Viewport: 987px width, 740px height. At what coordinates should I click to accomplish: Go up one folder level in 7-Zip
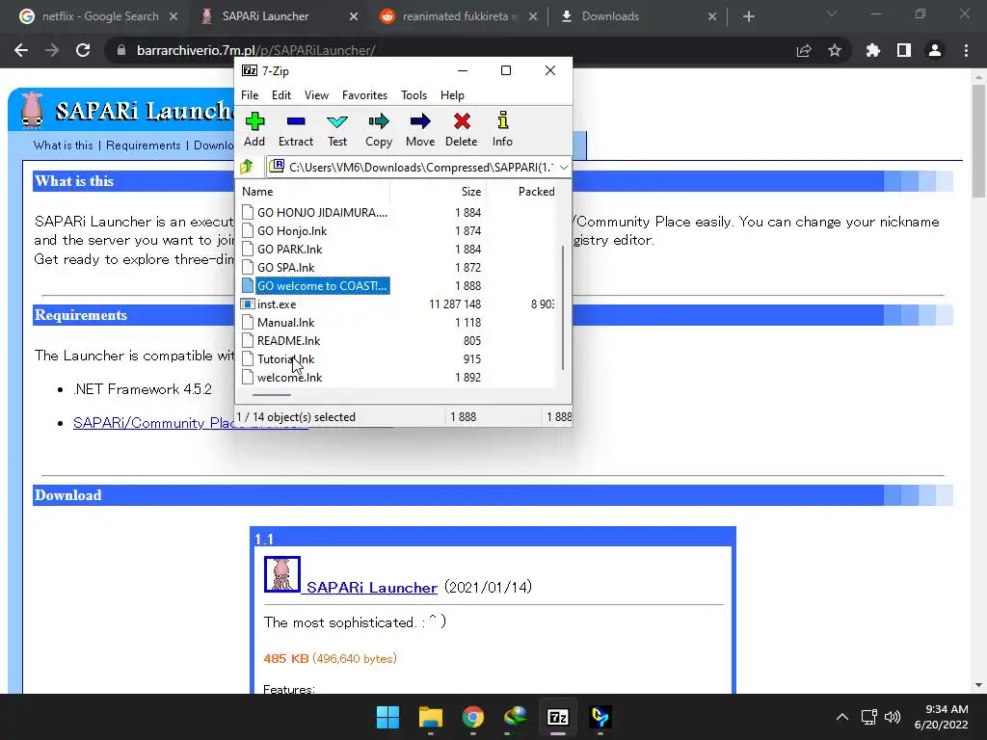click(x=246, y=167)
